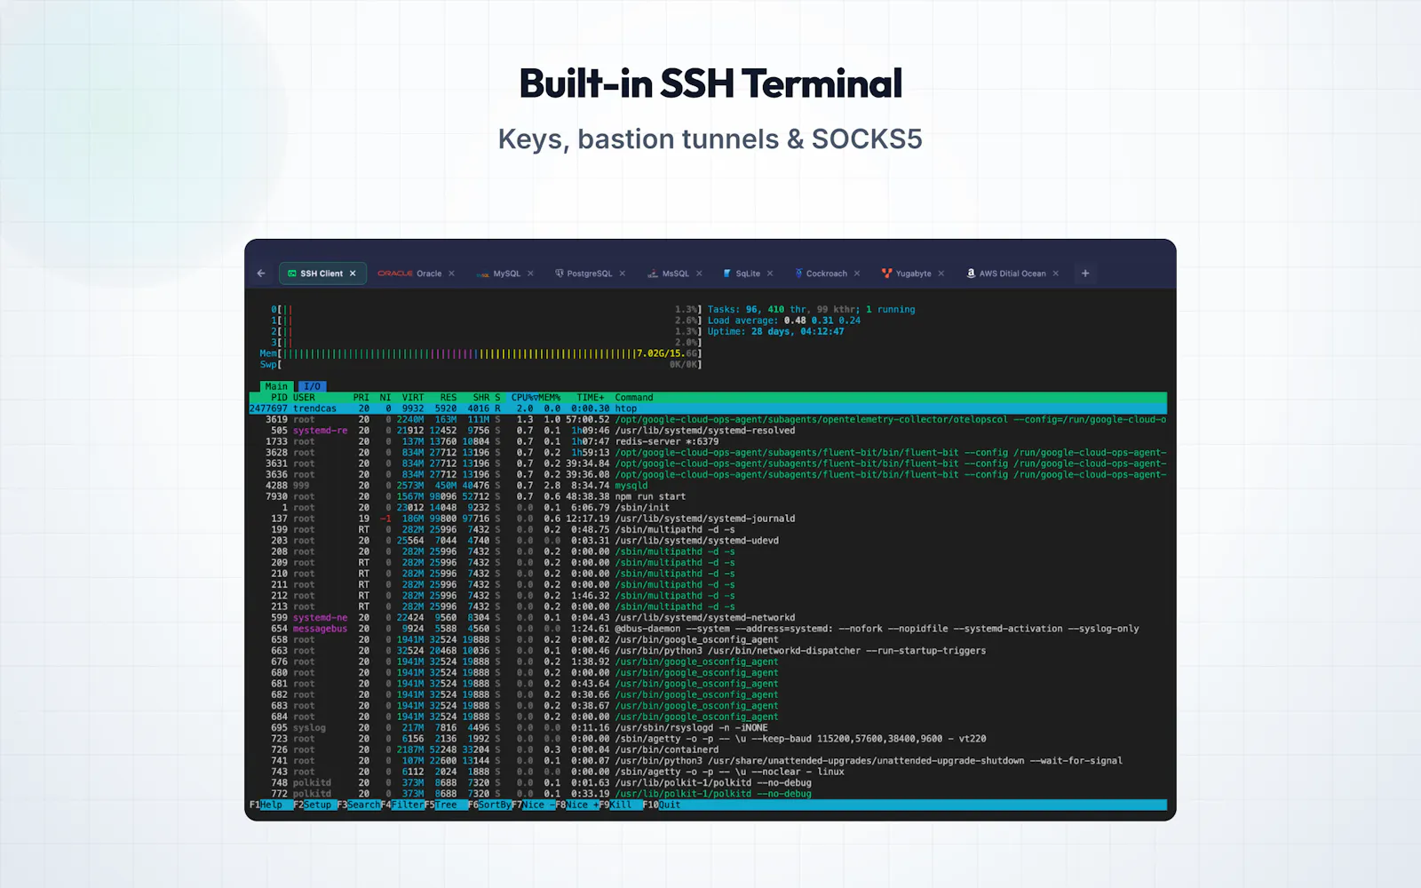This screenshot has width=1421, height=888.
Task: Add a new connection tab with plus
Action: tap(1085, 274)
